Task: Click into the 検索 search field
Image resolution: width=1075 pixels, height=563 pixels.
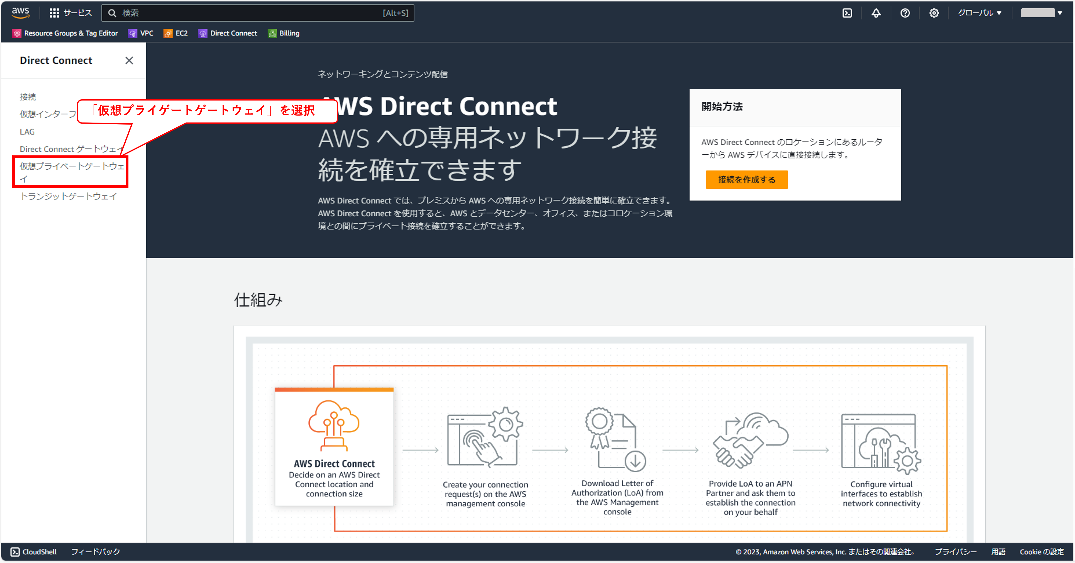Action: 250,13
